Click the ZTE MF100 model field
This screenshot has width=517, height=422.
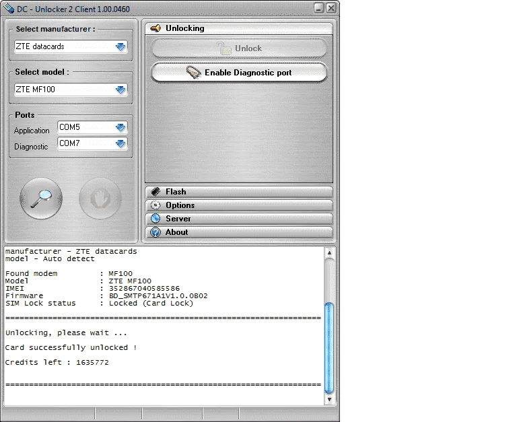tap(71, 90)
